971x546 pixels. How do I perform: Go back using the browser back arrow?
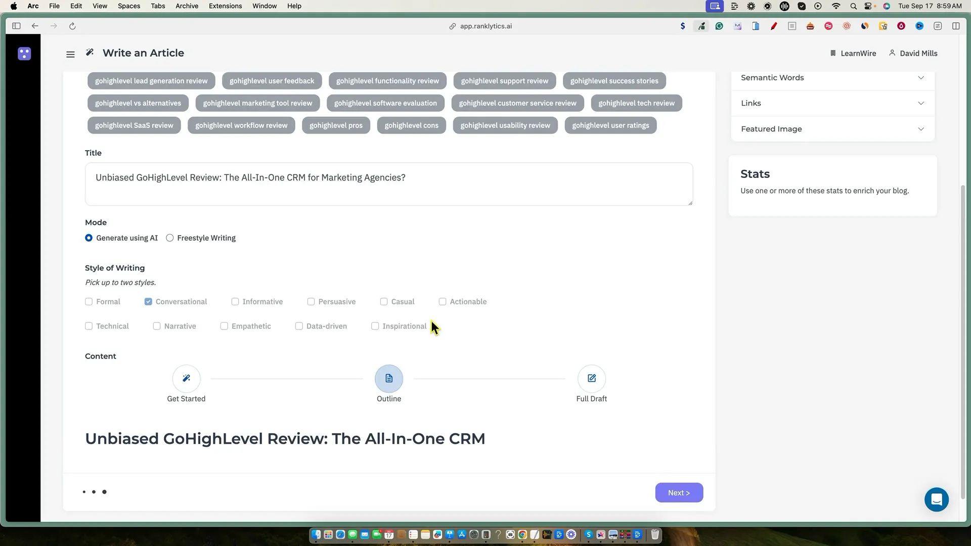coord(35,26)
